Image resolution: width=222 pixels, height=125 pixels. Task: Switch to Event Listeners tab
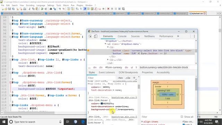pyautogui.click(x=107, y=73)
